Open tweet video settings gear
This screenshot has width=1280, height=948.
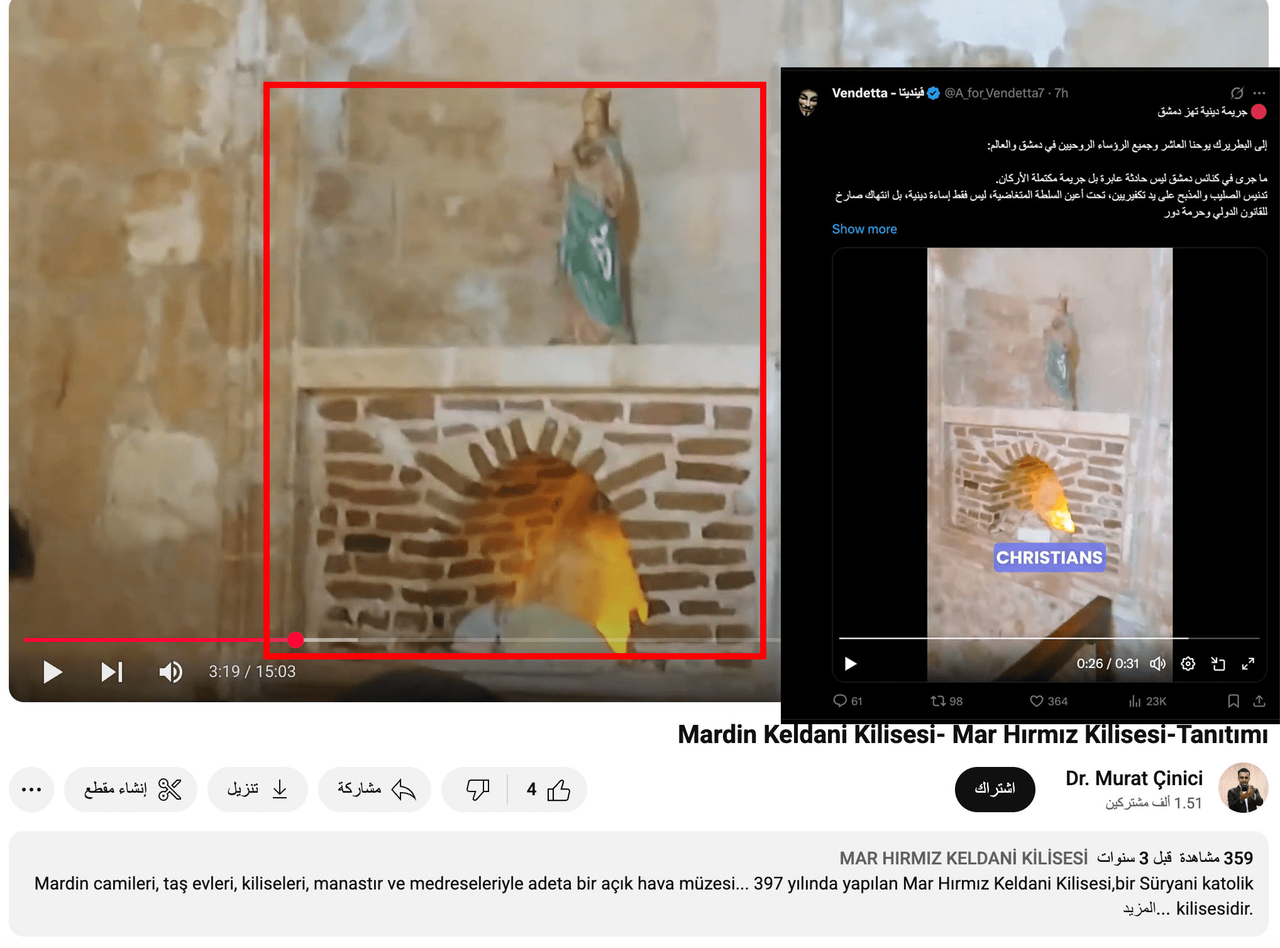tap(1188, 664)
